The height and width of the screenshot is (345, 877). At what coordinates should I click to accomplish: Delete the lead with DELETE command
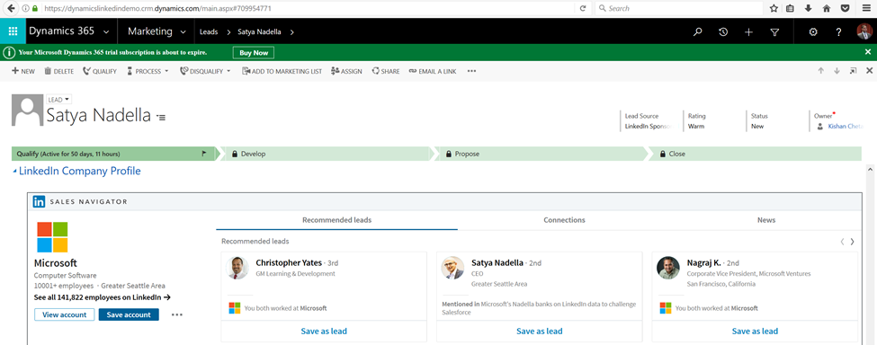58,71
